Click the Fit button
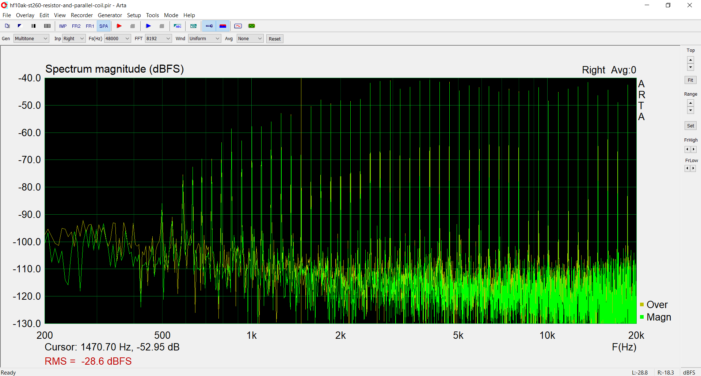The image size is (701, 376). [690, 80]
